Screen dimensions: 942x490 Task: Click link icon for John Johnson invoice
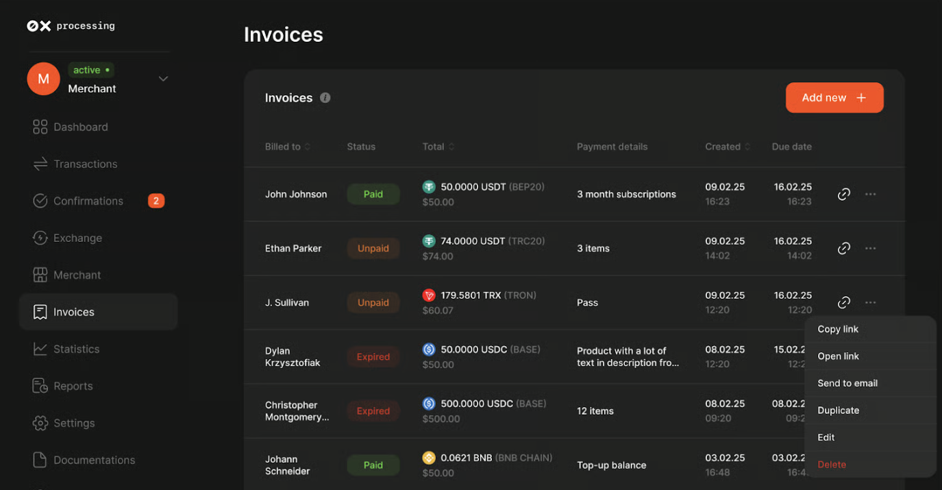tap(844, 194)
